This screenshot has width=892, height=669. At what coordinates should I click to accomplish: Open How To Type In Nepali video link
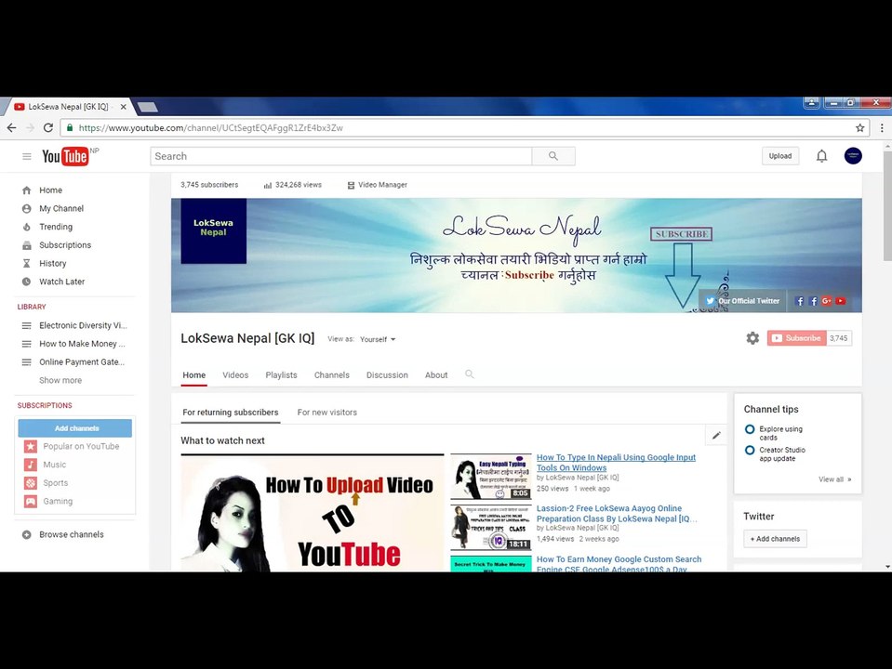tap(616, 462)
